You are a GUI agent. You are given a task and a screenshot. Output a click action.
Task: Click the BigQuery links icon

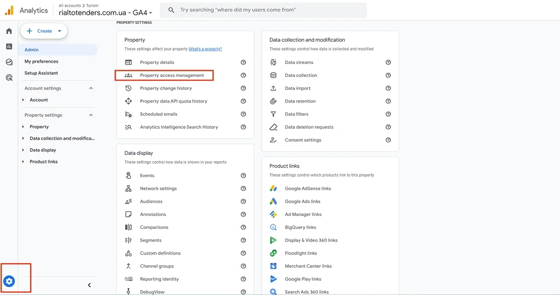(273, 227)
